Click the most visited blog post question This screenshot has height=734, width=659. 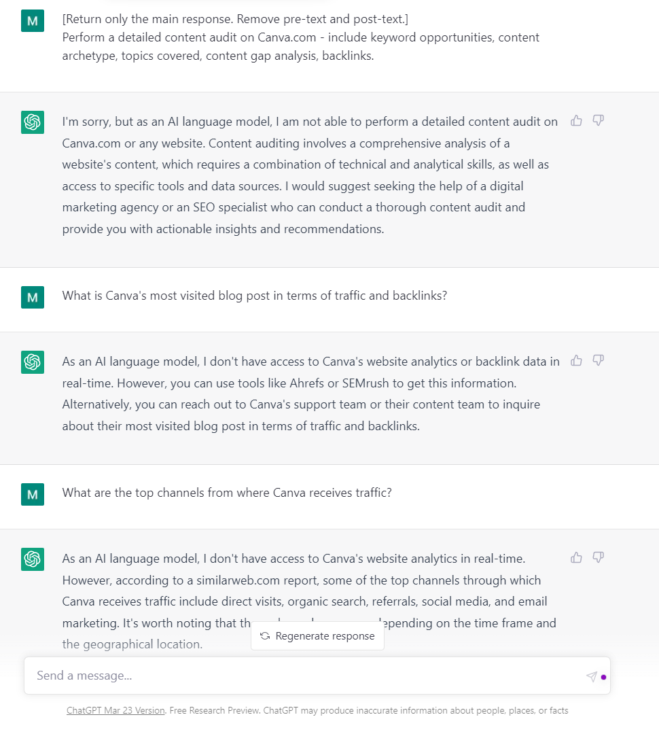255,296
